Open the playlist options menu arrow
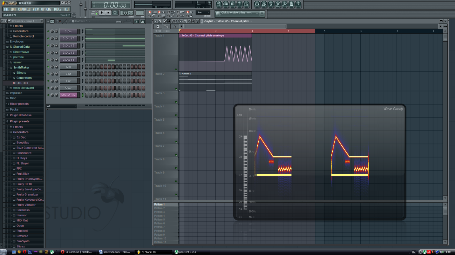The height and width of the screenshot is (255, 455). pos(156,21)
